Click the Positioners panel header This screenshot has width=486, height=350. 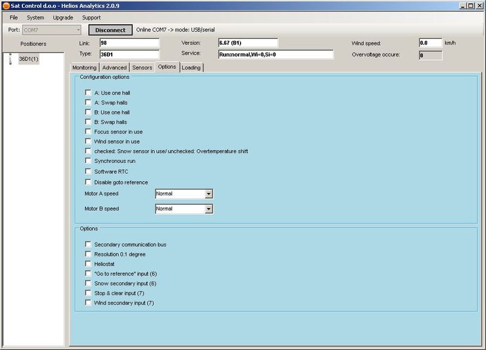click(x=33, y=44)
